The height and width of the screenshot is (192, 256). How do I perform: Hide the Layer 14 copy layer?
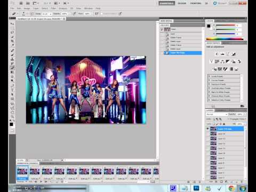(207, 129)
